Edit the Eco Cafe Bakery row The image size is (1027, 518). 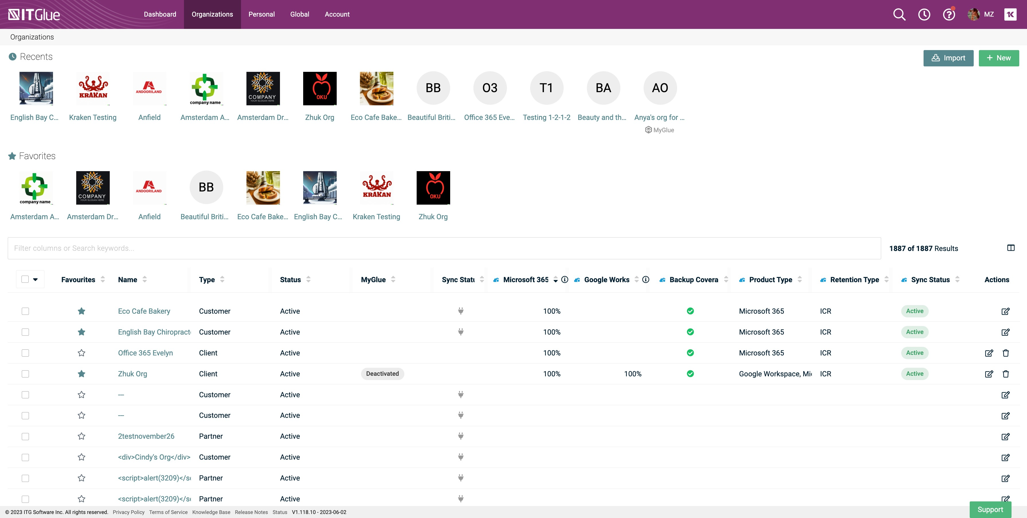pos(1006,311)
